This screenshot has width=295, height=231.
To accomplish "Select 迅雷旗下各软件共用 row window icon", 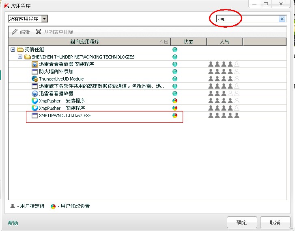I will click(x=35, y=86).
